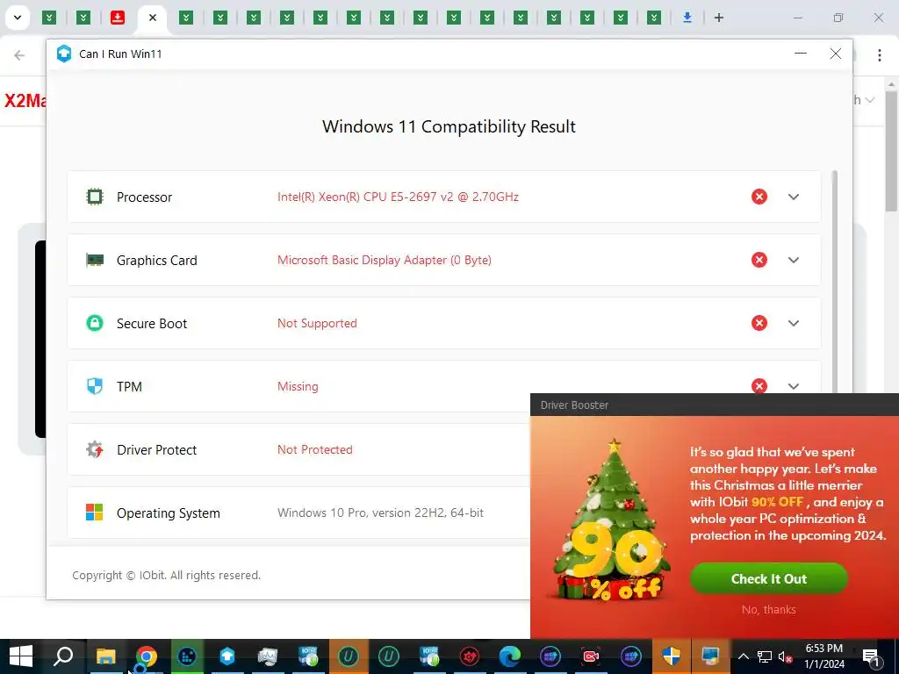Click 'Windows 10 Pro, version 22H2, 64-bit' text
The width and height of the screenshot is (899, 674).
(380, 513)
